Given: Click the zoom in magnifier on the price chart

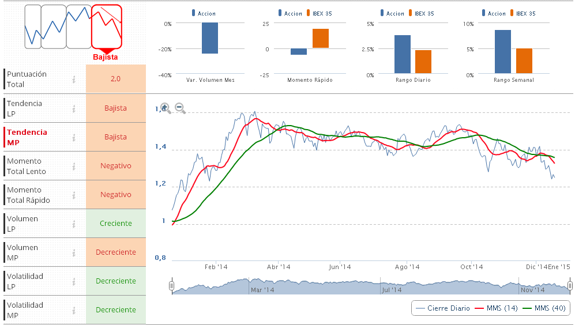Looking at the screenshot, I should tap(165, 108).
